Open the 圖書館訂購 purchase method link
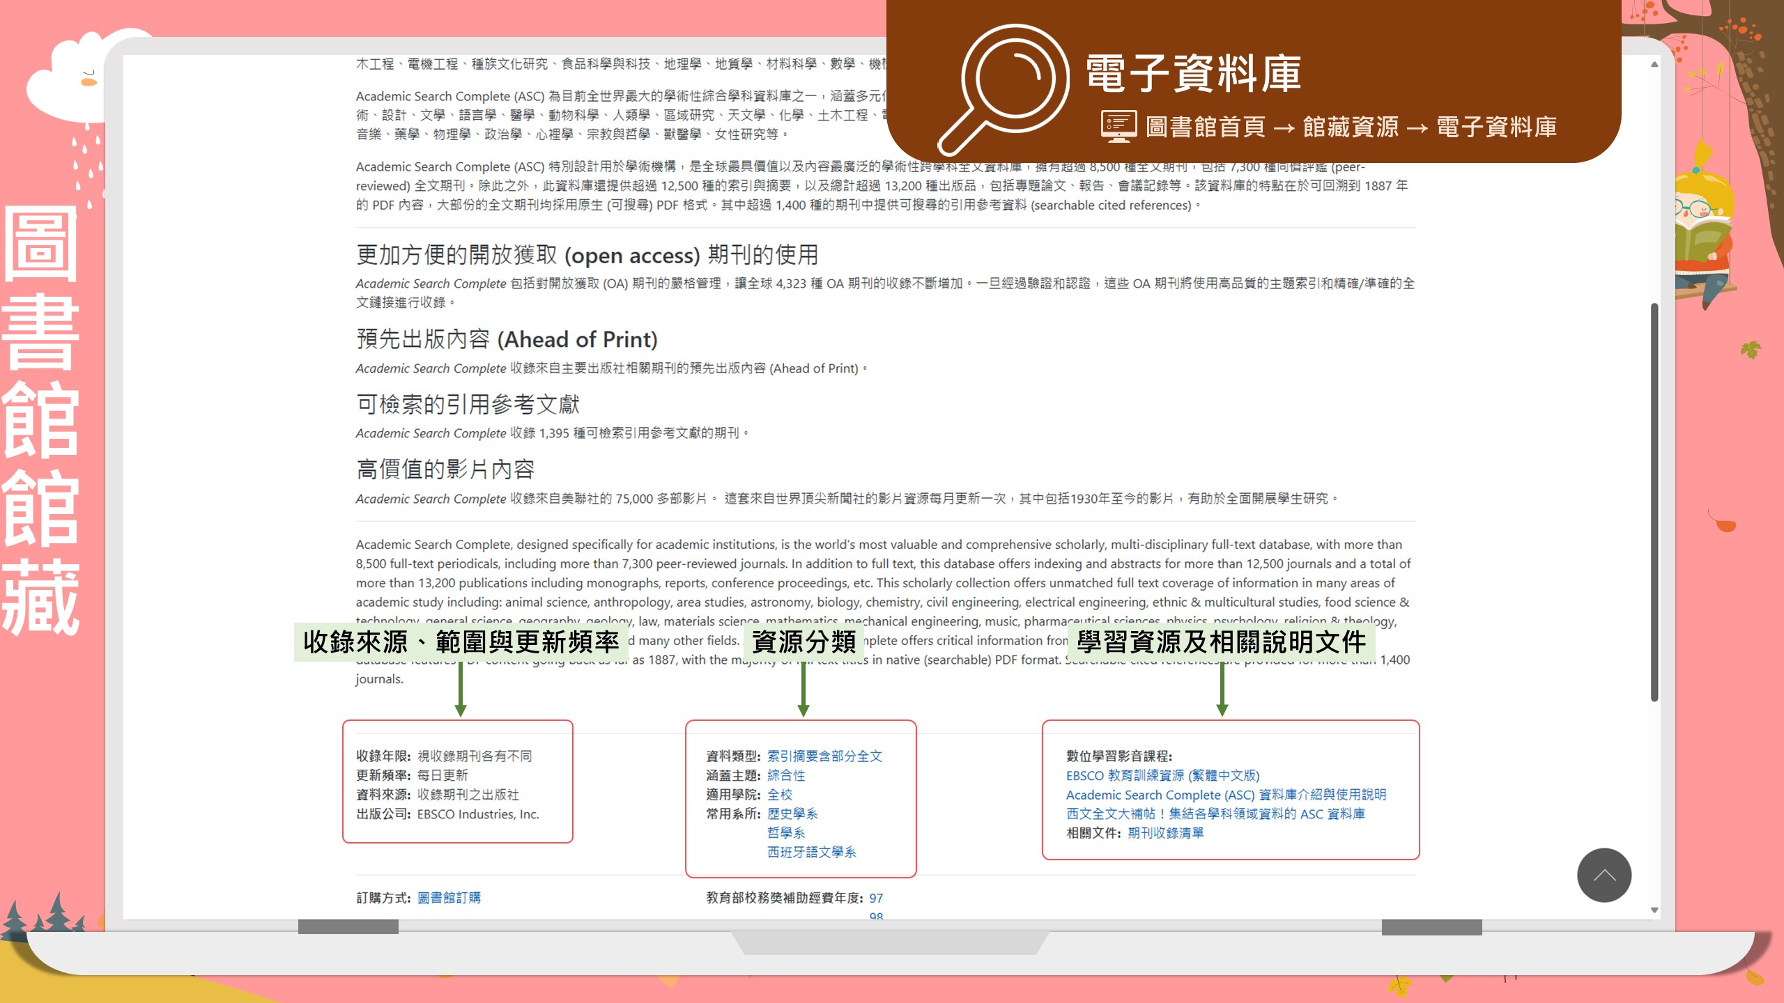This screenshot has height=1003, width=1784. coord(449,898)
